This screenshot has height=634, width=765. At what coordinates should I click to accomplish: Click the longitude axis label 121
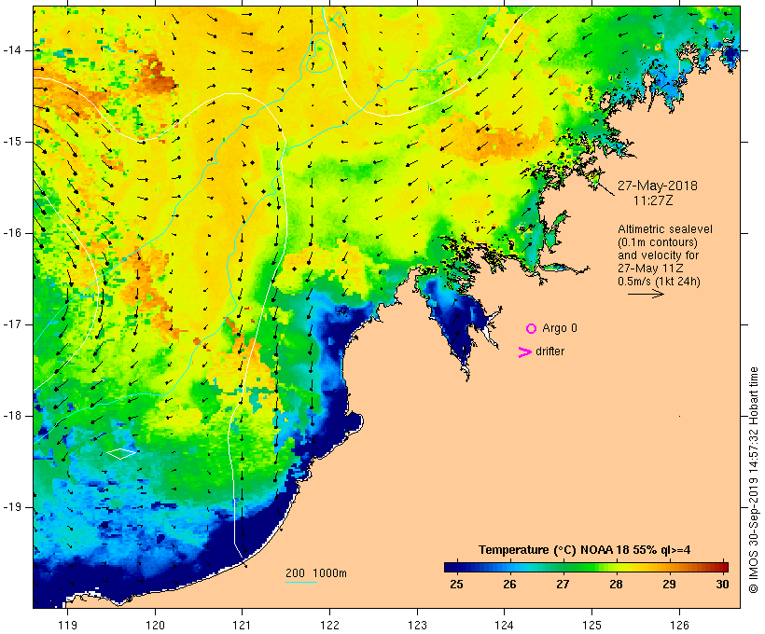point(242,625)
